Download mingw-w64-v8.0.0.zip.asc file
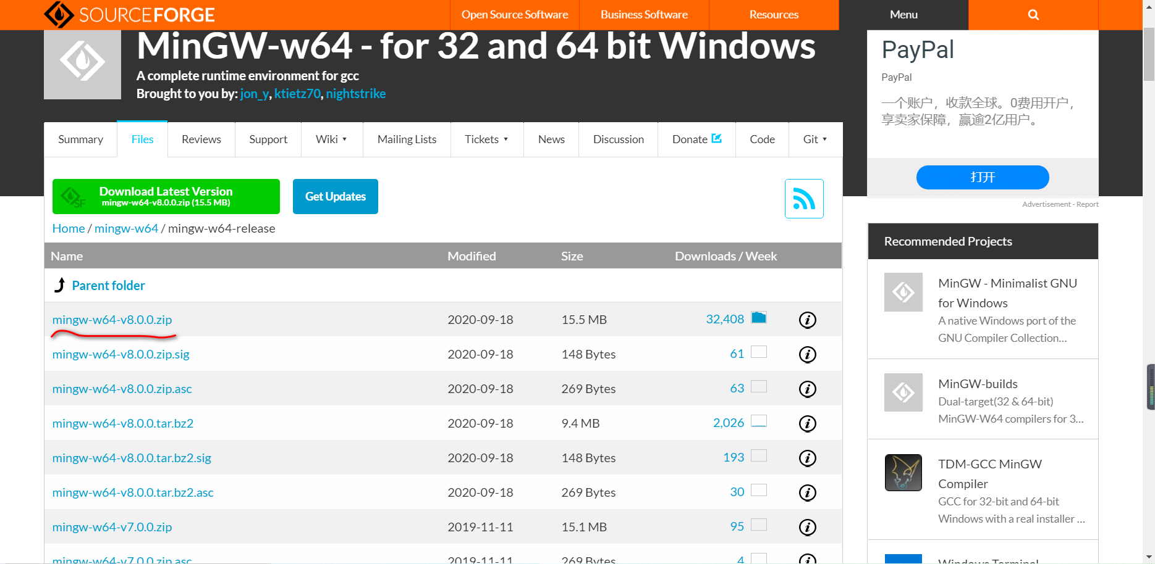Image resolution: width=1155 pixels, height=564 pixels. 122,389
